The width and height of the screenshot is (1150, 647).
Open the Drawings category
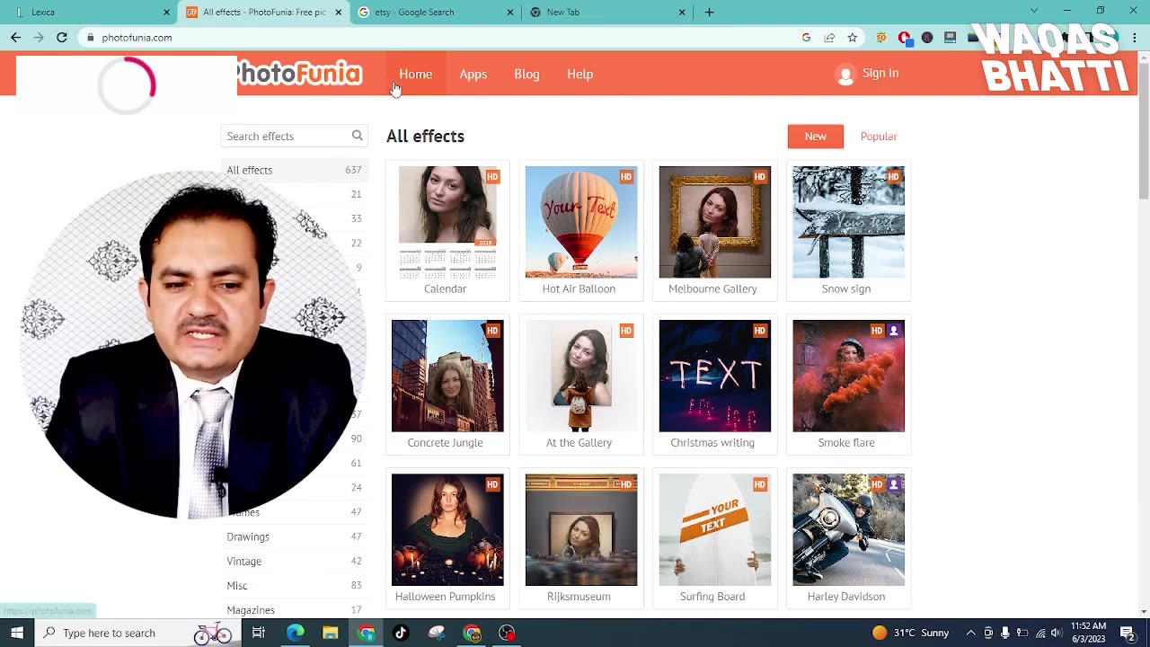[295, 536]
